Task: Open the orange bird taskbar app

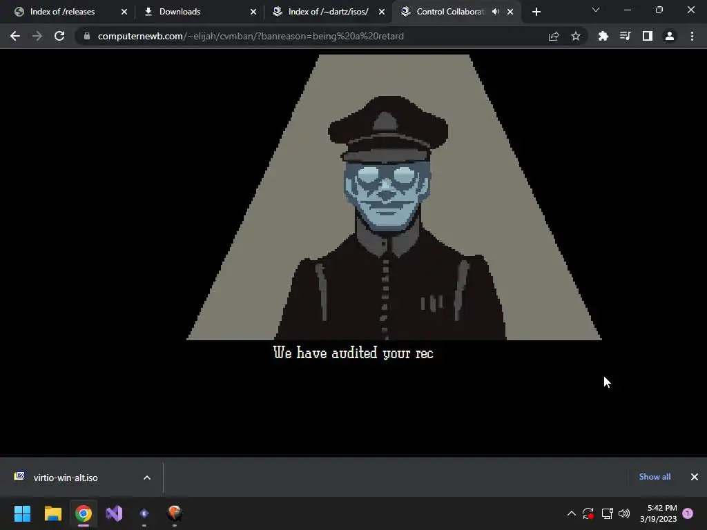Action: (x=175, y=513)
